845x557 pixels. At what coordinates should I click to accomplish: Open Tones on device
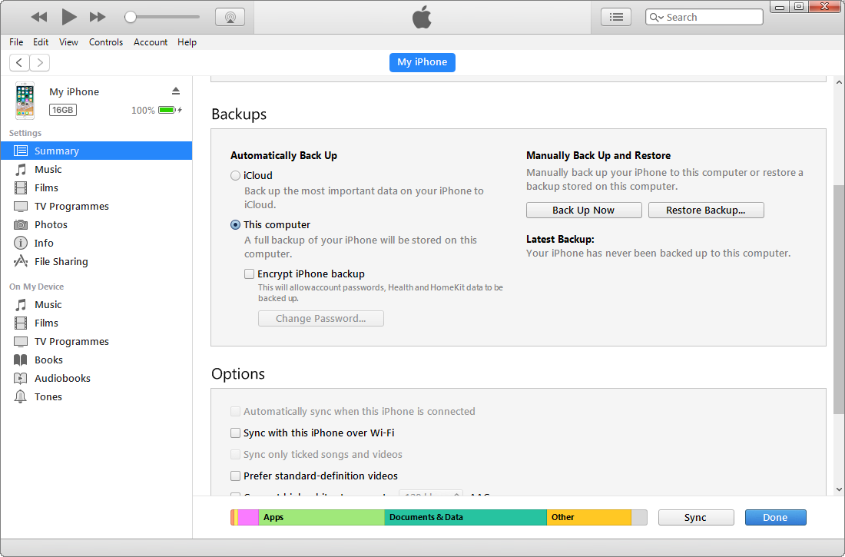[97, 397]
